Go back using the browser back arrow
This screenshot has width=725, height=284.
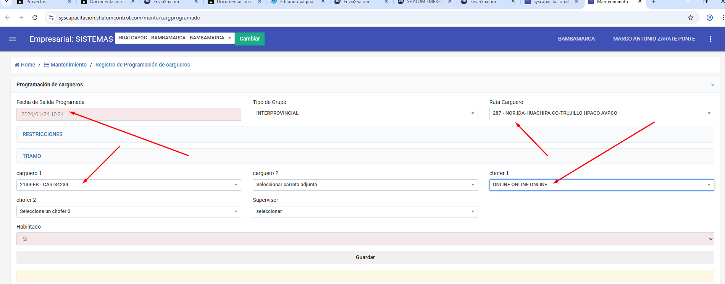(7, 18)
